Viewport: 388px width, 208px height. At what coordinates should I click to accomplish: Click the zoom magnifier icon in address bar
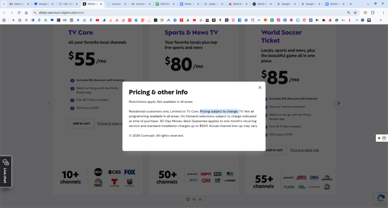tap(349, 12)
